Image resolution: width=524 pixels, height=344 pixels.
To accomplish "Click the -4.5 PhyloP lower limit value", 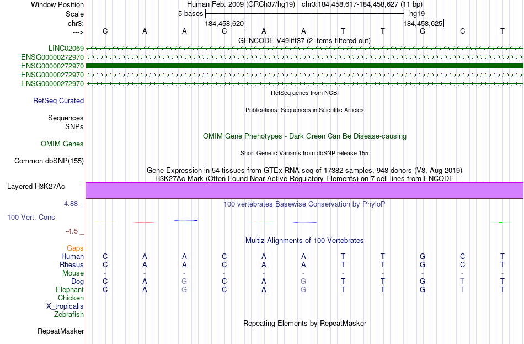I will click(72, 231).
